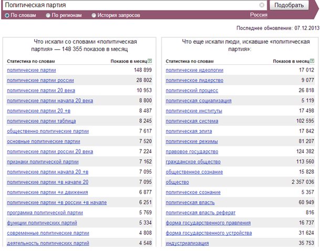Image resolution: width=322 pixels, height=251 pixels.
Task: Open link 'политическая социализация'
Action: [x=199, y=101]
